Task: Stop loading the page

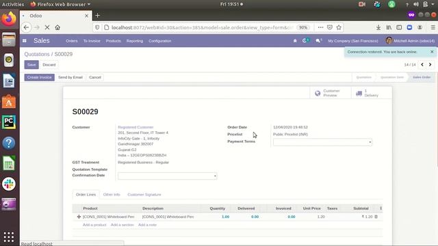Action: 47,27
